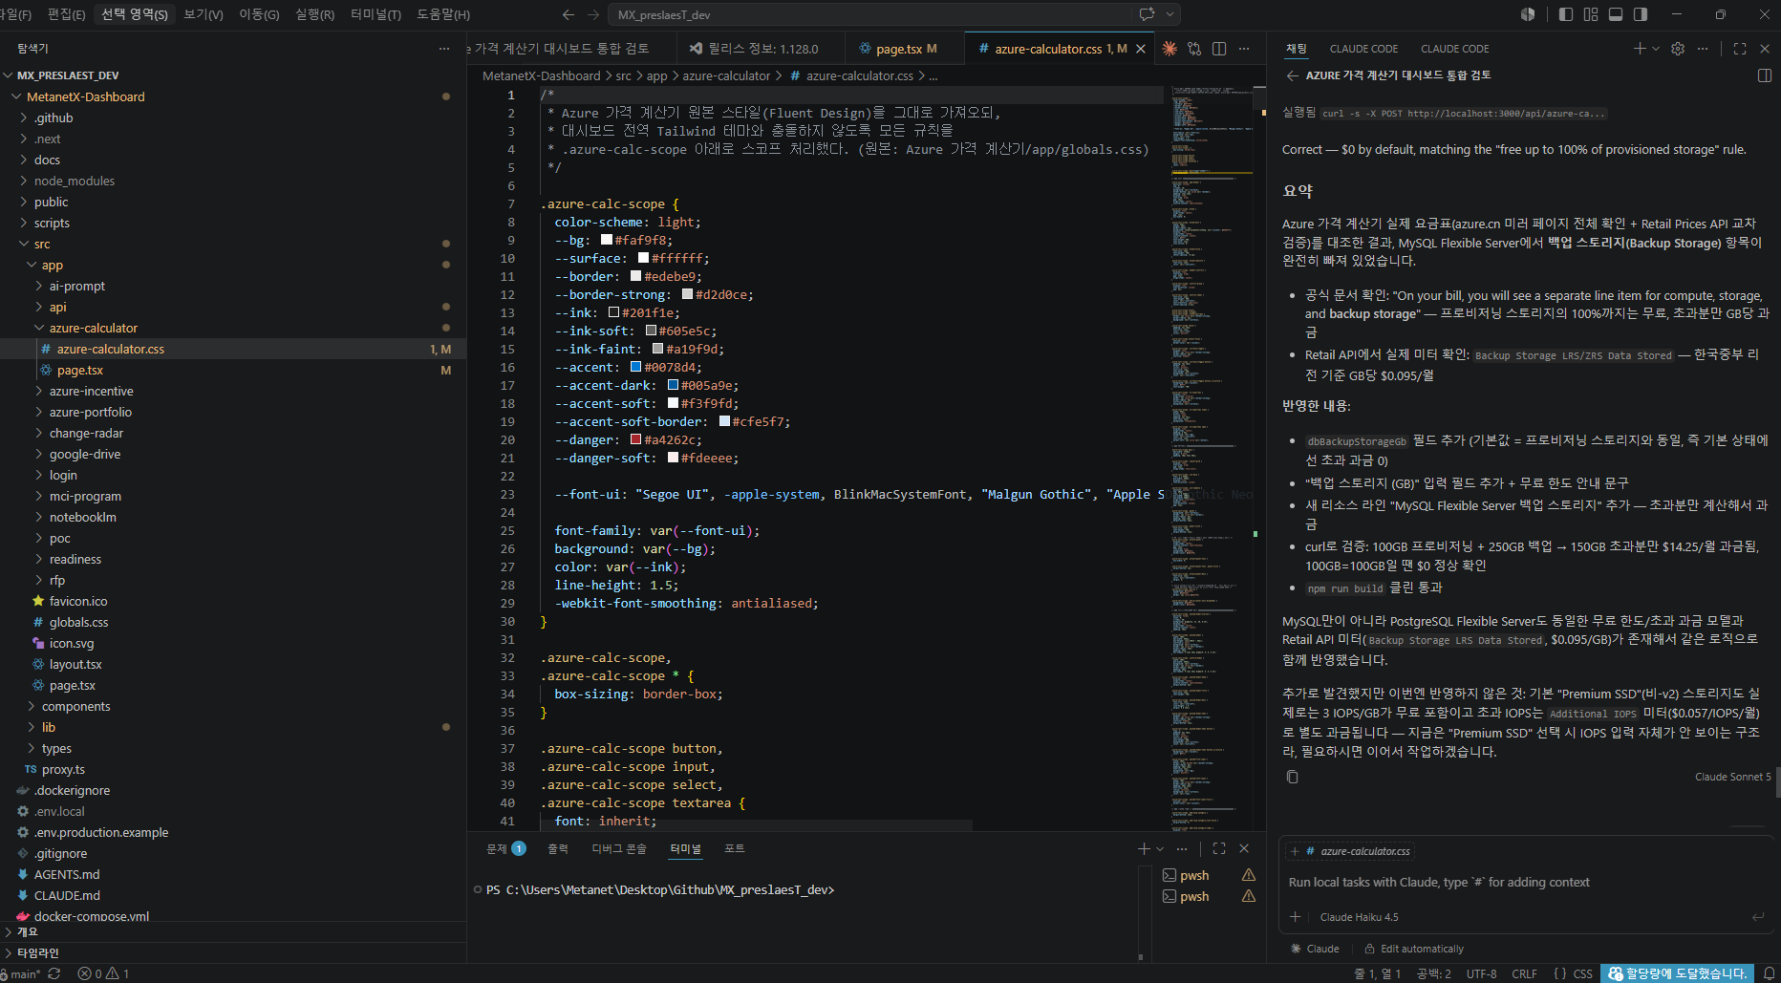
Task: Copy the chat response using the copy icon
Action: tap(1292, 777)
